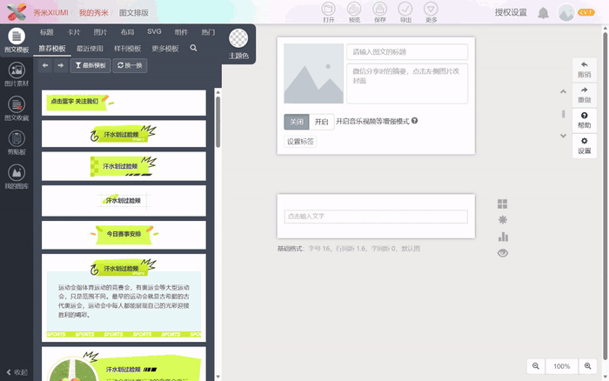Image resolution: width=609 pixels, height=381 pixels.
Task: Open 设置 gear settings button
Action: pyautogui.click(x=584, y=145)
